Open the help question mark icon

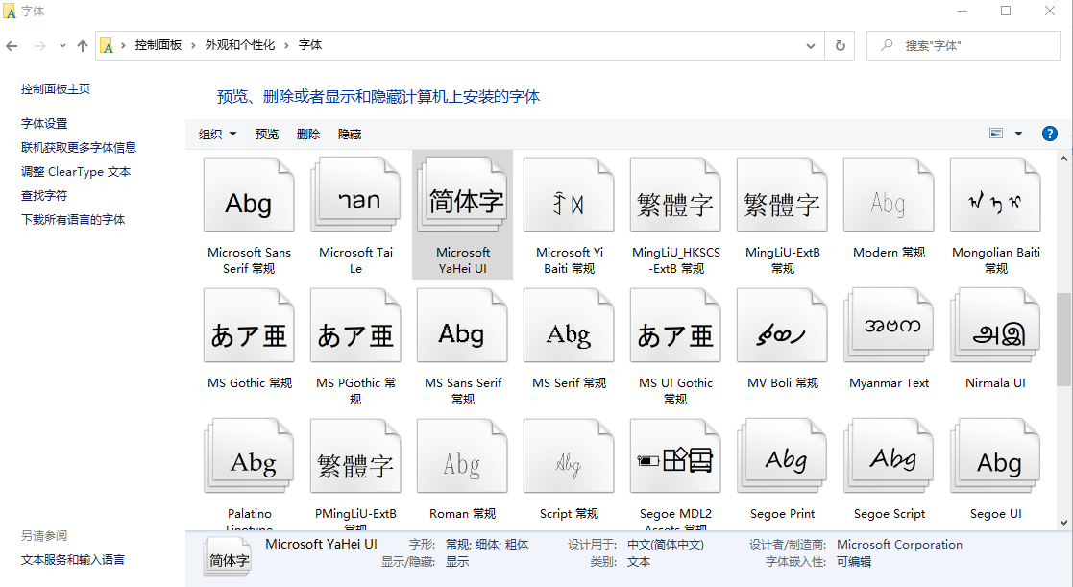click(1049, 134)
